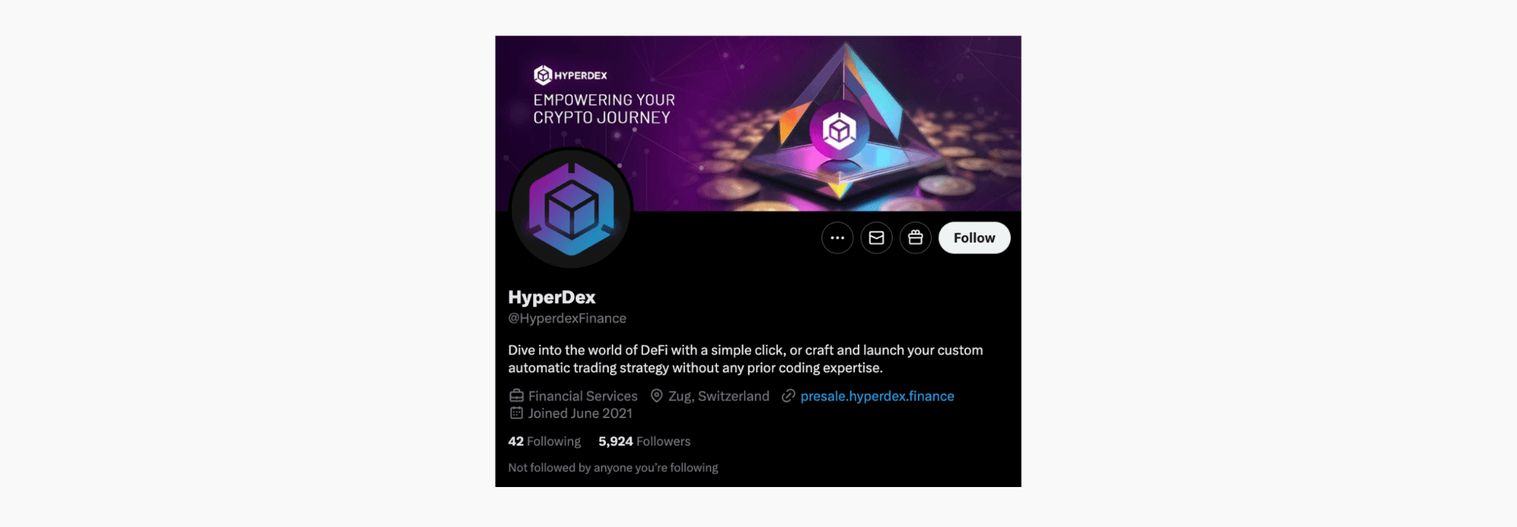Click the briefcase Financial Services icon
The image size is (1517, 527).
pos(516,396)
